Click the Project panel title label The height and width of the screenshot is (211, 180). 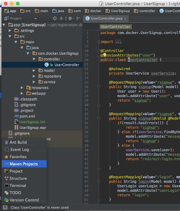point(16,19)
